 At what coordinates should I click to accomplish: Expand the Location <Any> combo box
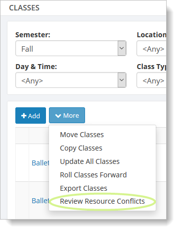pyautogui.click(x=151, y=48)
